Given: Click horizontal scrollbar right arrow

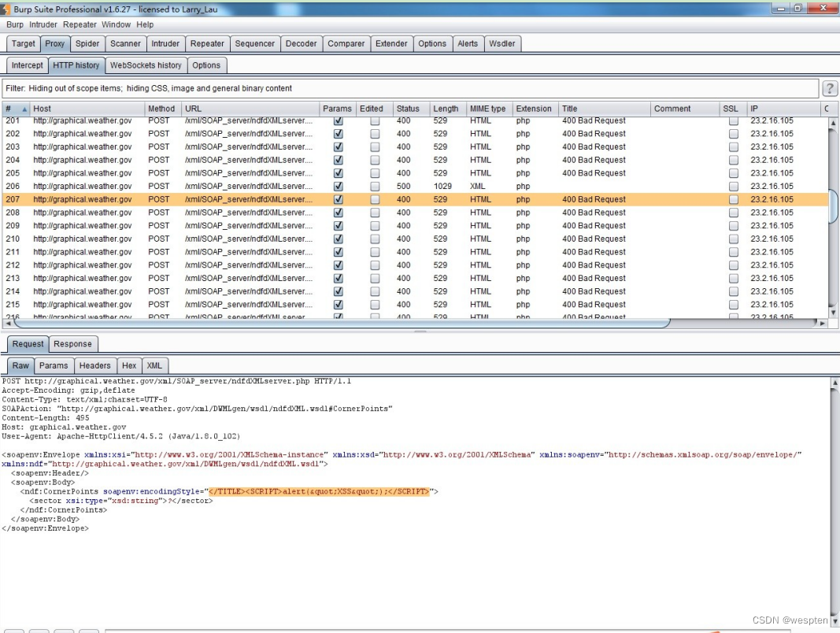Looking at the screenshot, I should (823, 323).
